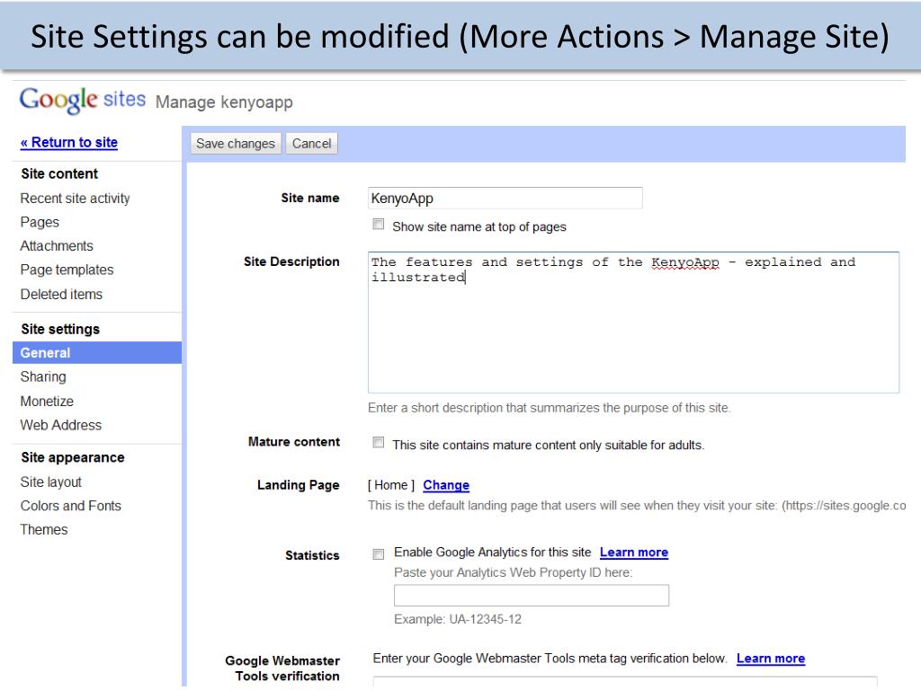Click the Site Description label
921x690 pixels.
coord(291,261)
